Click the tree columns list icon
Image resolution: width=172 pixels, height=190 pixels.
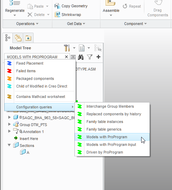(x=82, y=48)
